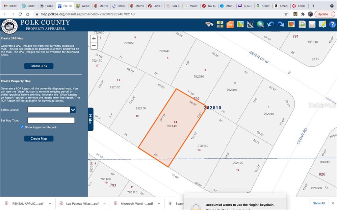Collapse the side panel with Hide tab
The width and height of the screenshot is (337, 210).
coord(91,119)
